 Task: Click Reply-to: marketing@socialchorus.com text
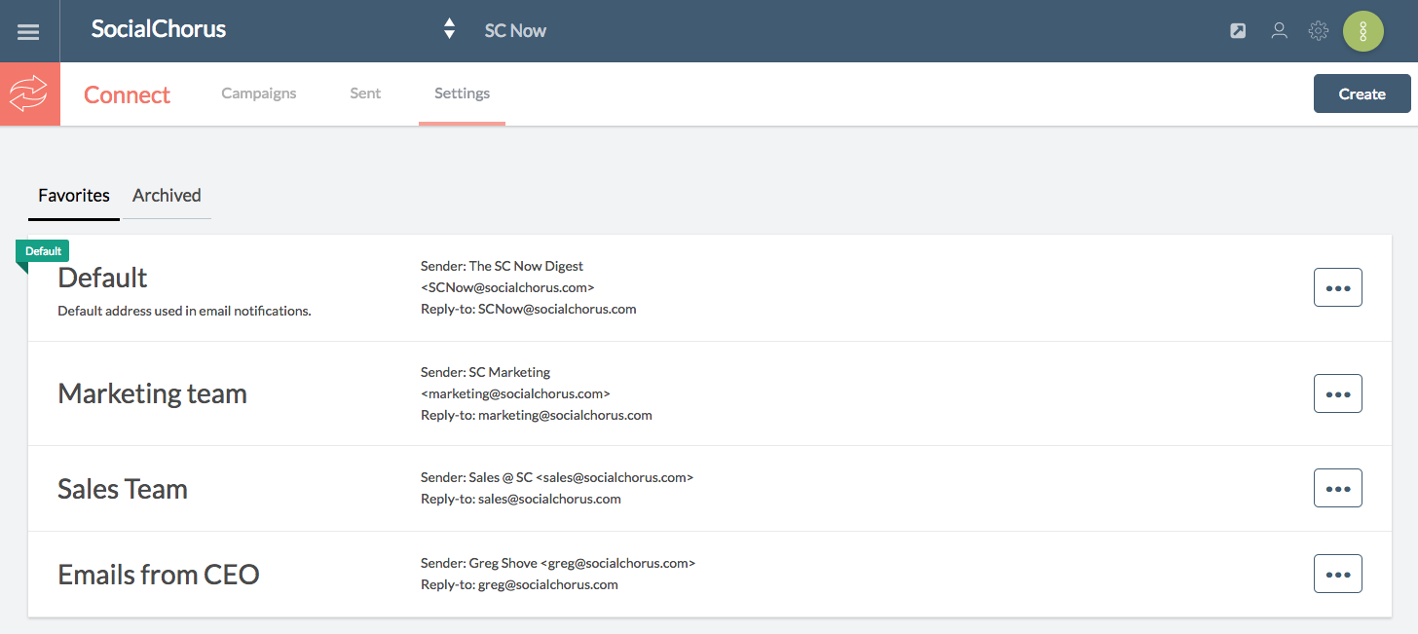pyautogui.click(x=537, y=415)
